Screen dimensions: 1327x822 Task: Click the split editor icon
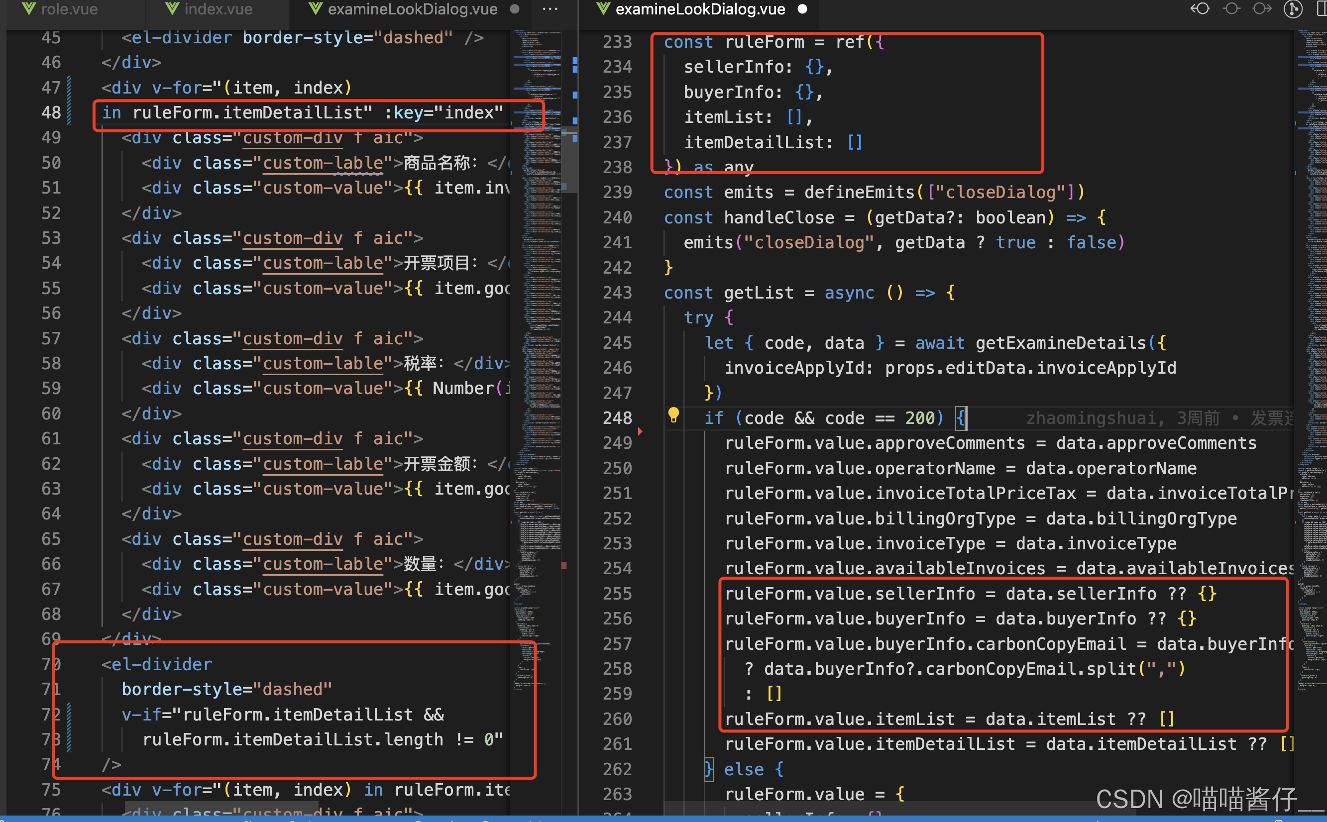(1322, 8)
